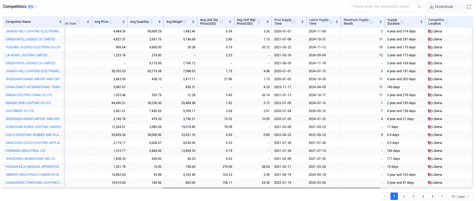Screen dimensions: 476x201
Task: Expand table to fullscreen view
Action: pos(469,7)
